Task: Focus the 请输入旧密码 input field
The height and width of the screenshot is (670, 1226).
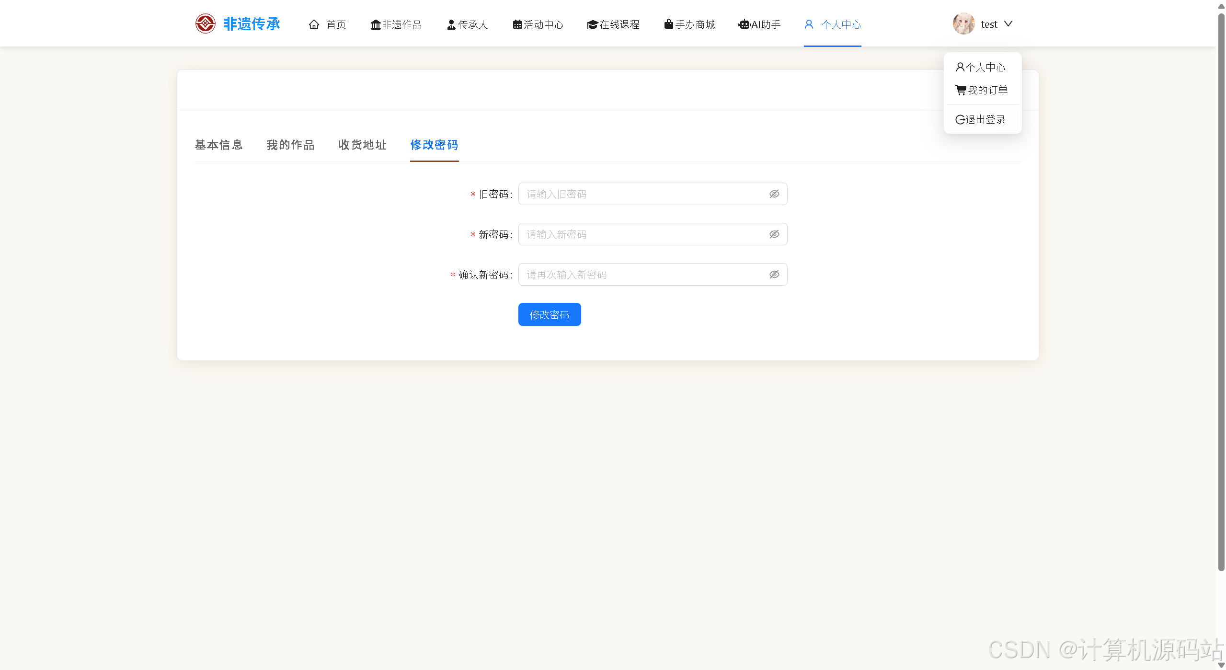Action: [x=642, y=194]
